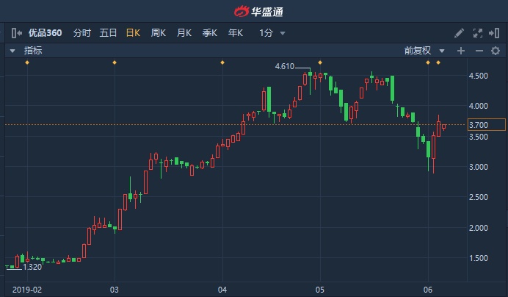This screenshot has width=508, height=297.
Task: Open the pencil drawing tool
Action: click(460, 33)
